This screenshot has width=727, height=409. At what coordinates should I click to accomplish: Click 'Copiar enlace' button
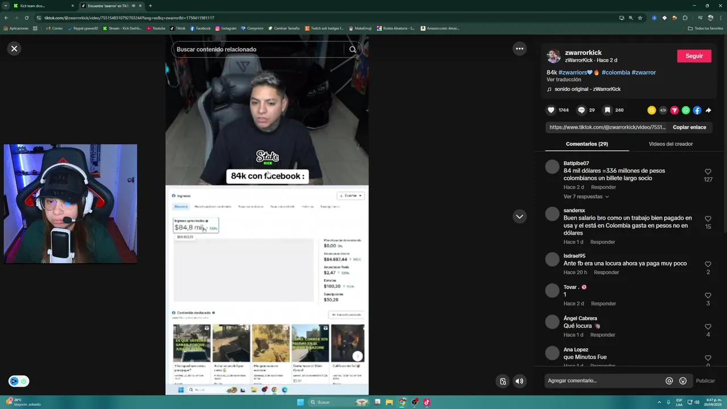690,128
